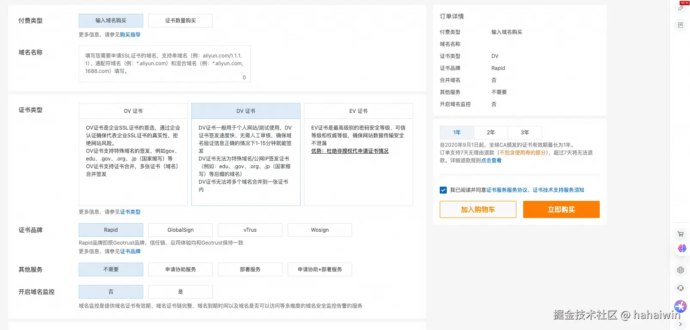Click the 不包含使用券的部分 orange text
690x330 pixels.
tap(523, 153)
